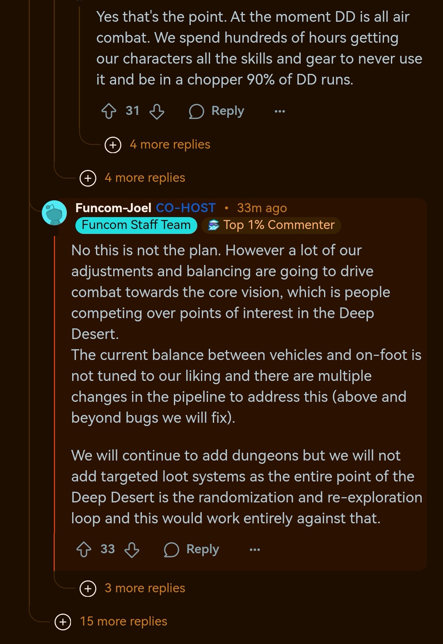Click the Top 1% Commenter flair label

pyautogui.click(x=271, y=225)
